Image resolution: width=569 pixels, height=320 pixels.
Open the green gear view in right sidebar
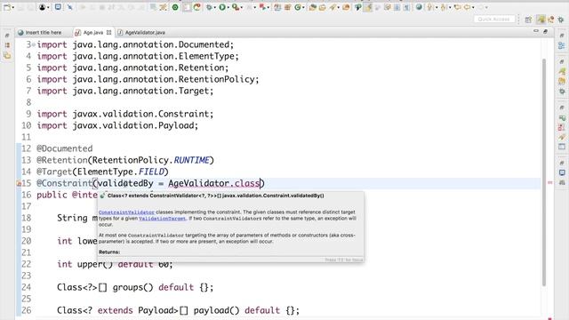[x=562, y=91]
